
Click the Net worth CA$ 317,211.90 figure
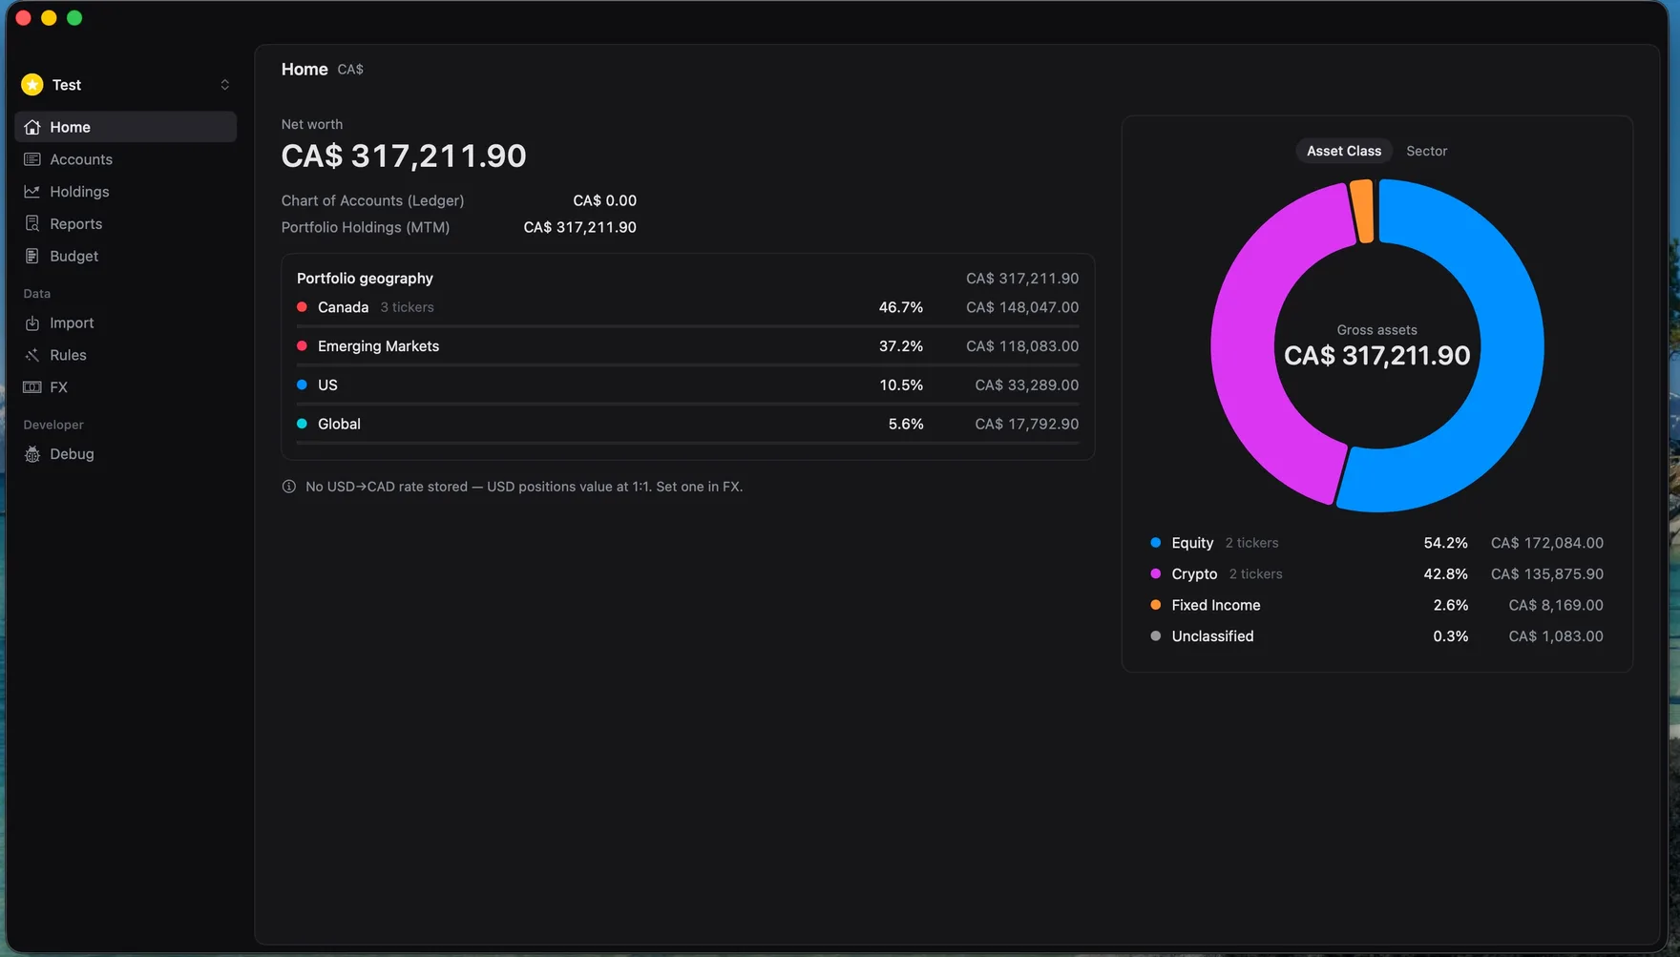tap(404, 156)
